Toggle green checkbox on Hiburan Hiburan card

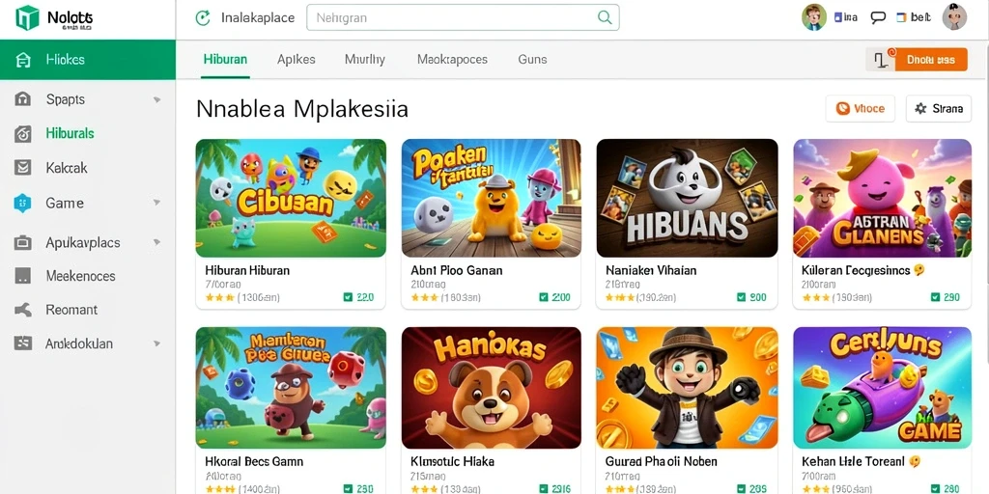tap(348, 297)
